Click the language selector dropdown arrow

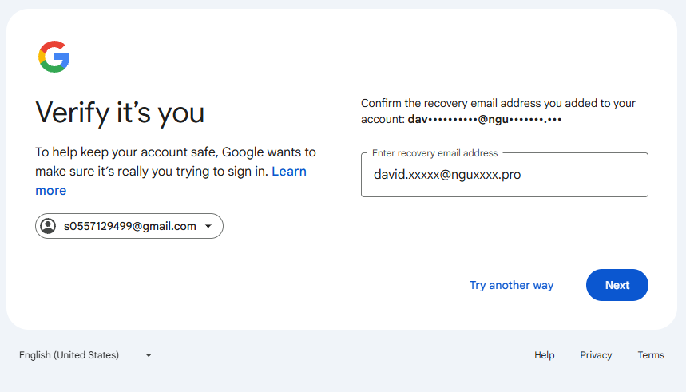click(149, 355)
